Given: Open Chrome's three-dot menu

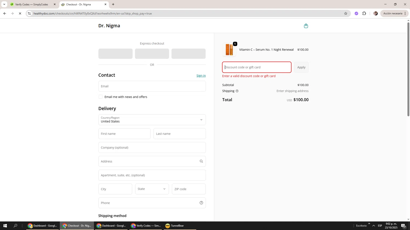Looking at the screenshot, I should tap(405, 13).
